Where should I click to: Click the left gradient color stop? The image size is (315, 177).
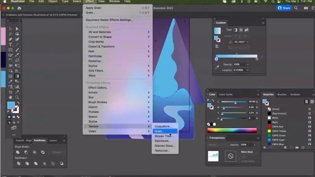216,59
